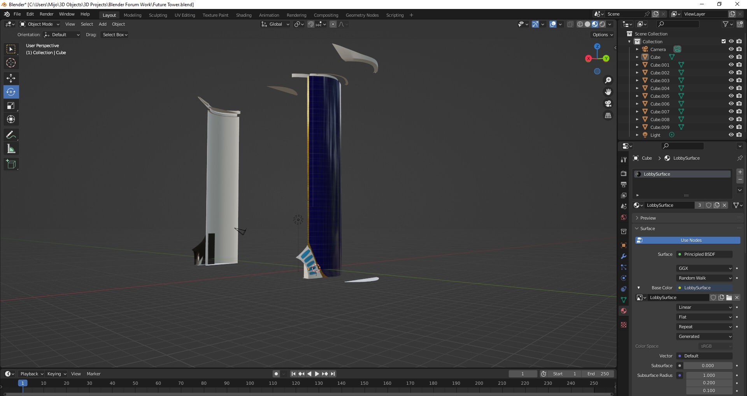Hide Cube.004 with its eye icon

(731, 88)
